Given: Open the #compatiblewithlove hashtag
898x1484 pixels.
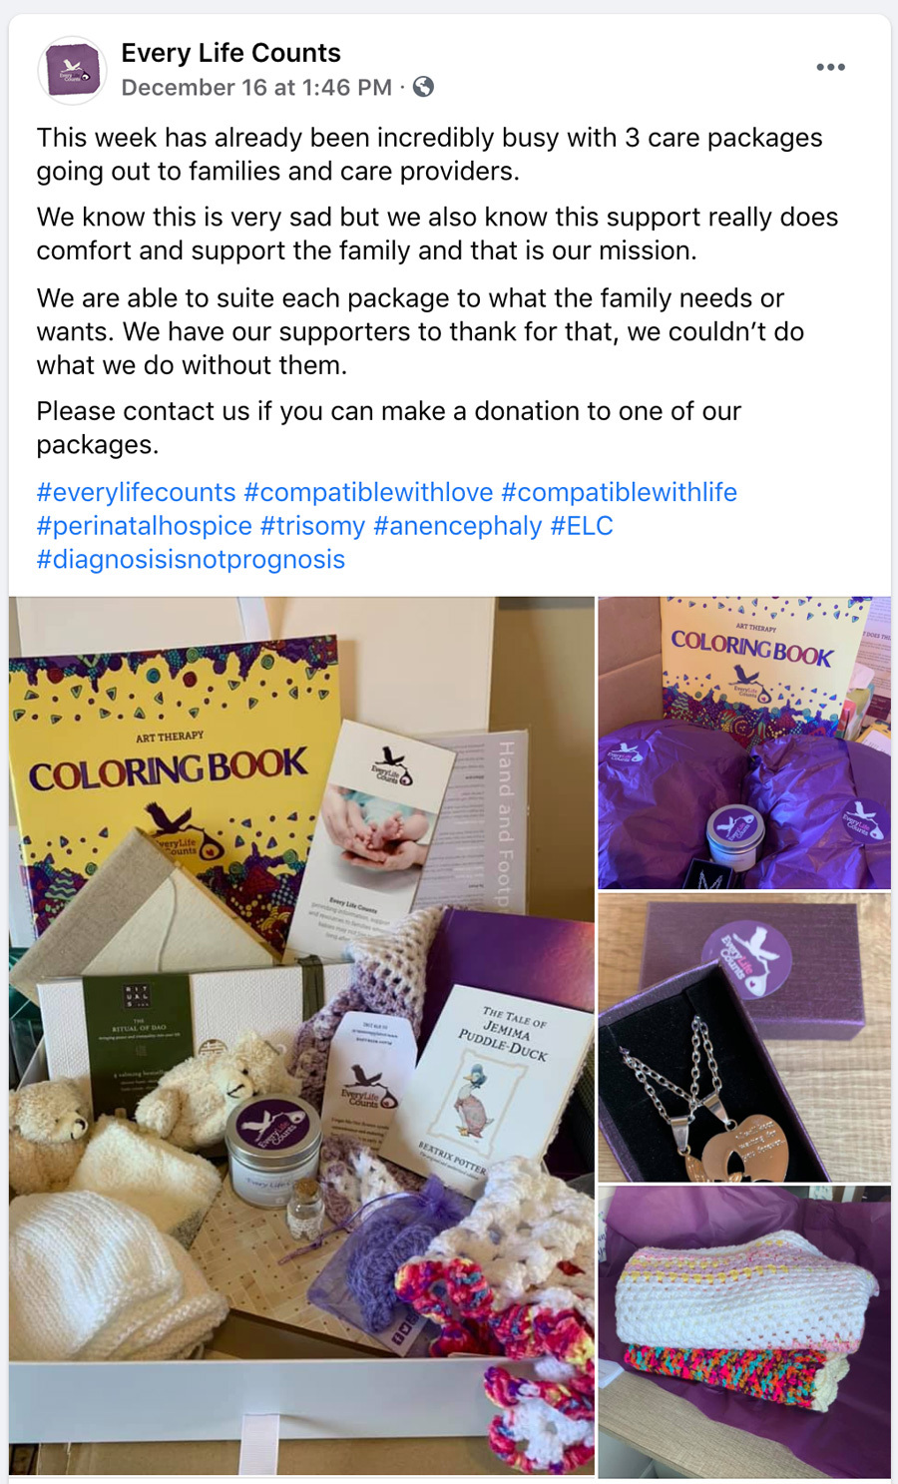Looking at the screenshot, I should coord(368,492).
